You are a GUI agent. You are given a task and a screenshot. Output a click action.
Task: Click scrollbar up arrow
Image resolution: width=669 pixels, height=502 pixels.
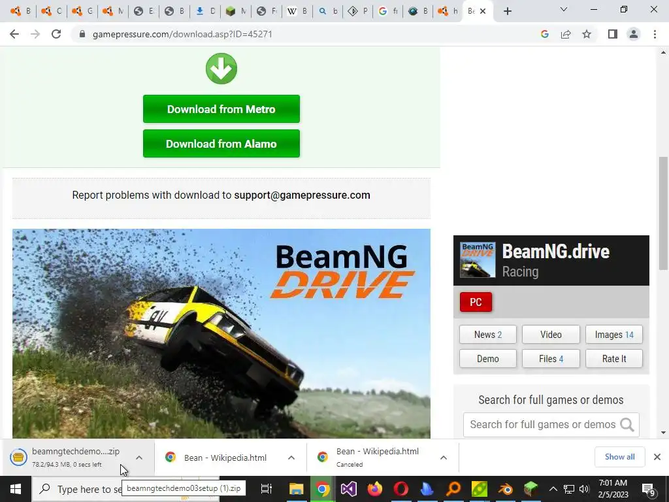click(x=663, y=52)
